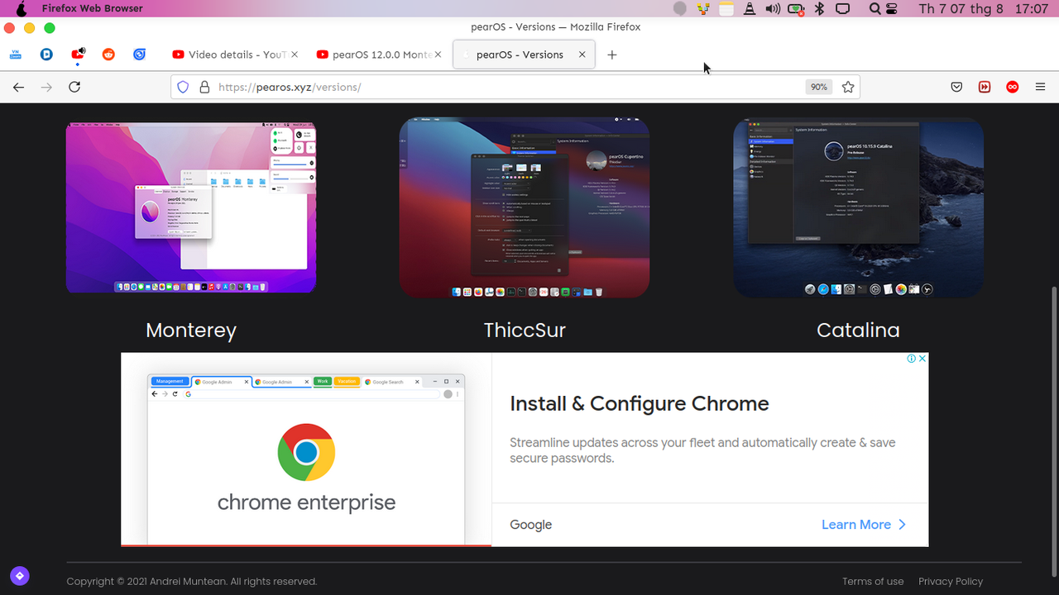The width and height of the screenshot is (1059, 595).
Task: Check battery status in the menu bar
Action: tap(796, 8)
